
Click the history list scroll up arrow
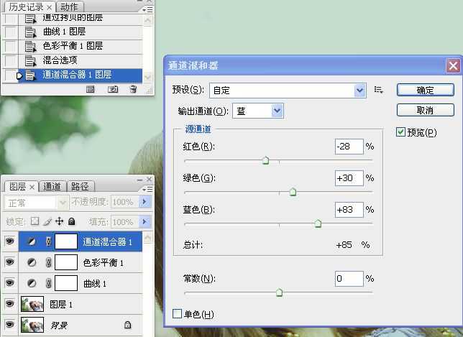click(147, 20)
